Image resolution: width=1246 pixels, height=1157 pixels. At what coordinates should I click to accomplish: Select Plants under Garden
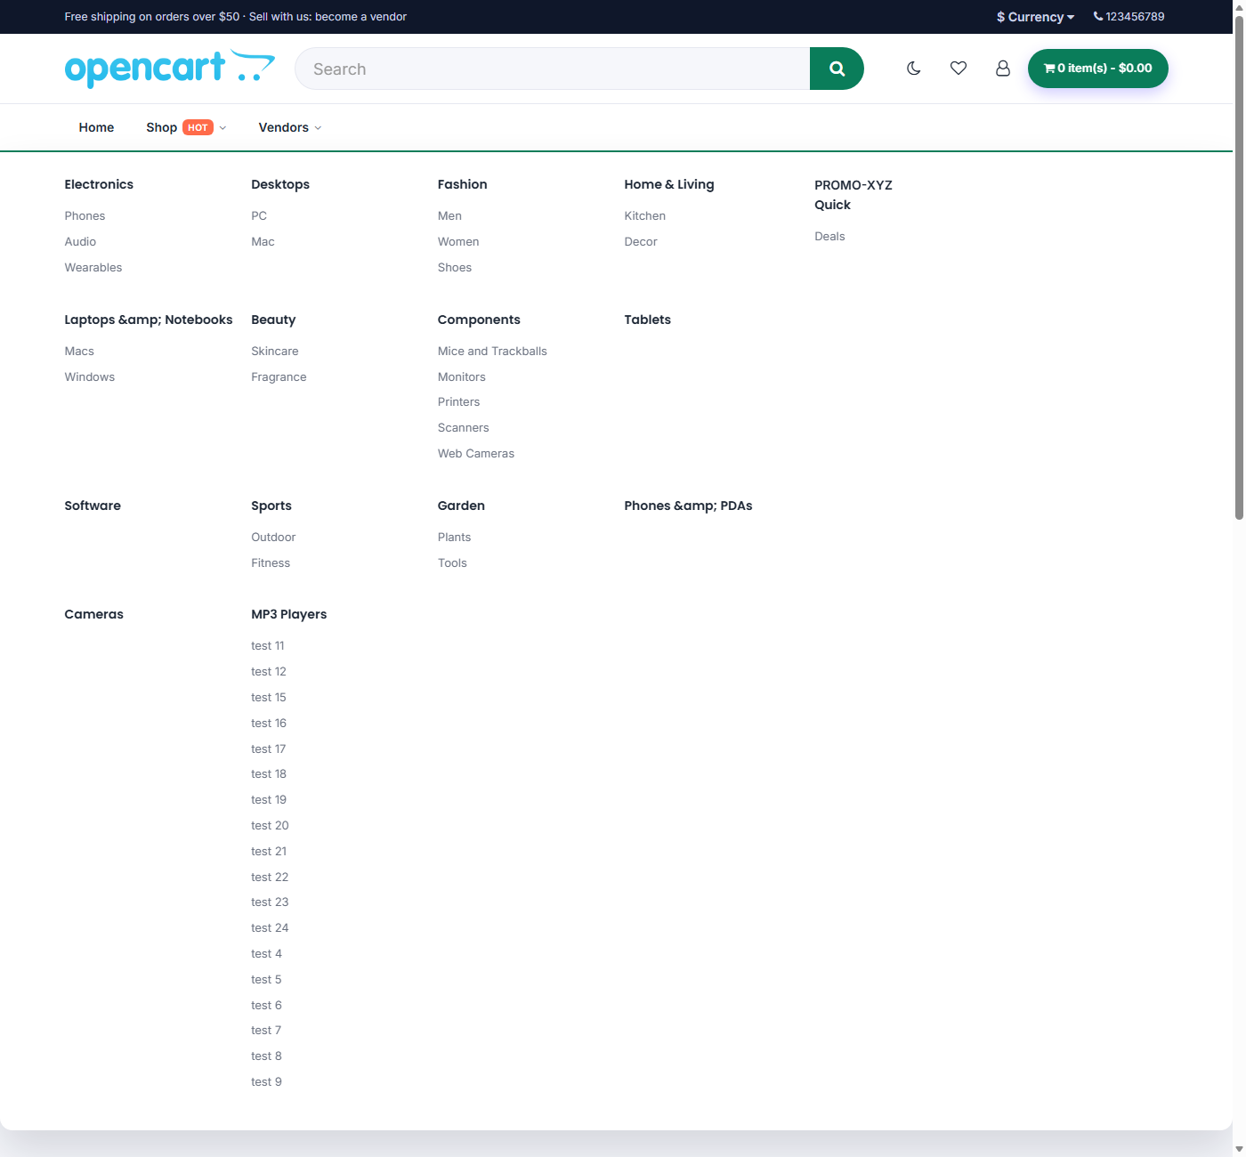coord(454,537)
